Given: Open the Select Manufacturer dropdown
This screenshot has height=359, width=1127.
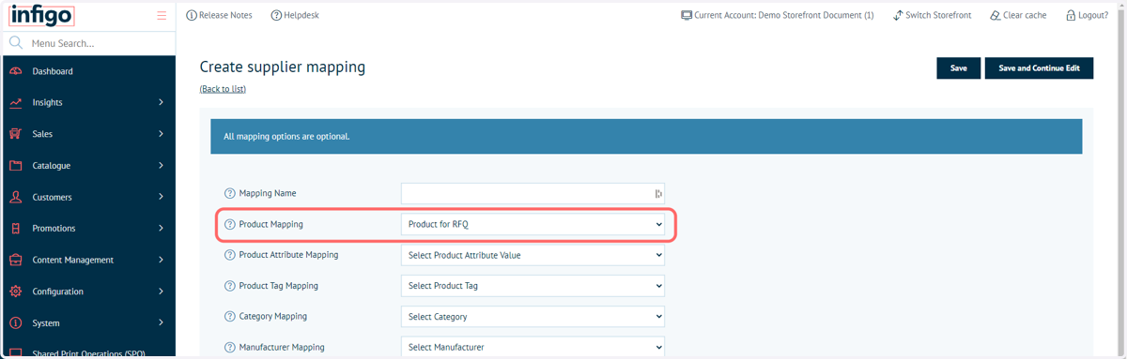Looking at the screenshot, I should coord(533,347).
